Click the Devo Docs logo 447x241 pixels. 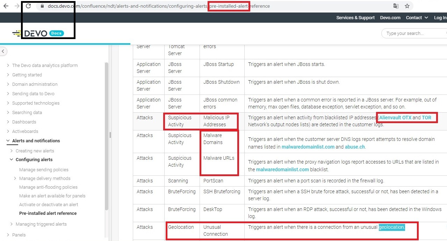38,33
